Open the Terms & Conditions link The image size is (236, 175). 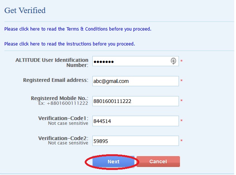point(77,29)
